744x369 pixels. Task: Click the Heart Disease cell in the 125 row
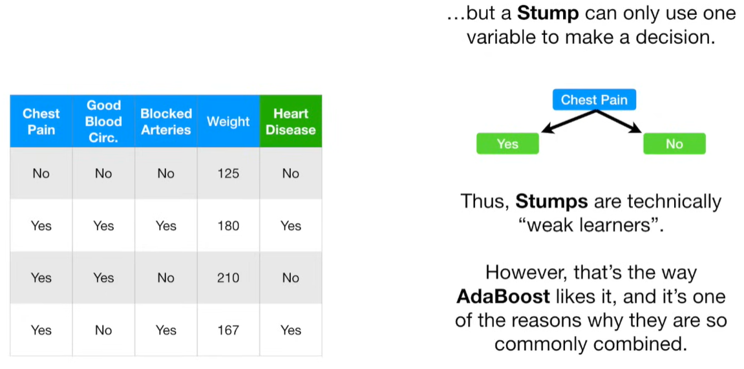pyautogui.click(x=291, y=173)
